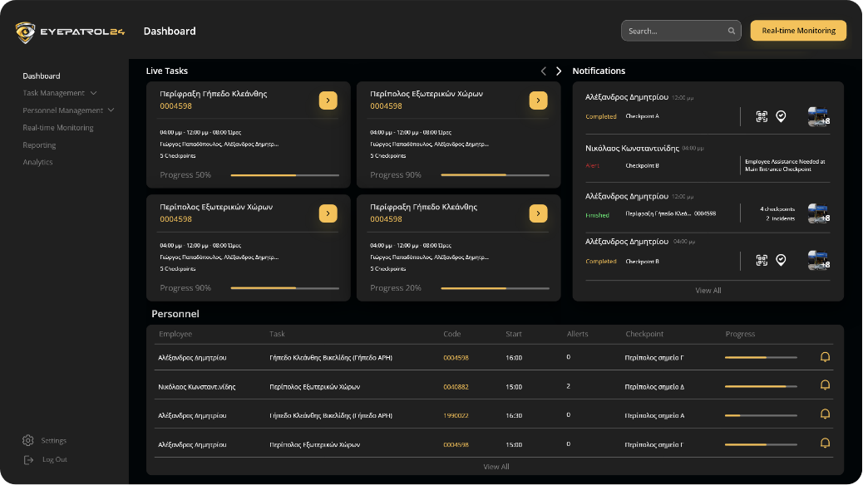Click progress bar on Progress 20% task card
Image resolution: width=863 pixels, height=485 pixels.
495,288
